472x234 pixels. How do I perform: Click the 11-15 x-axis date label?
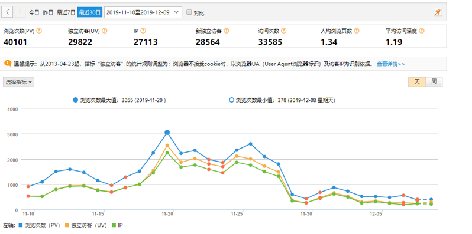click(x=98, y=214)
